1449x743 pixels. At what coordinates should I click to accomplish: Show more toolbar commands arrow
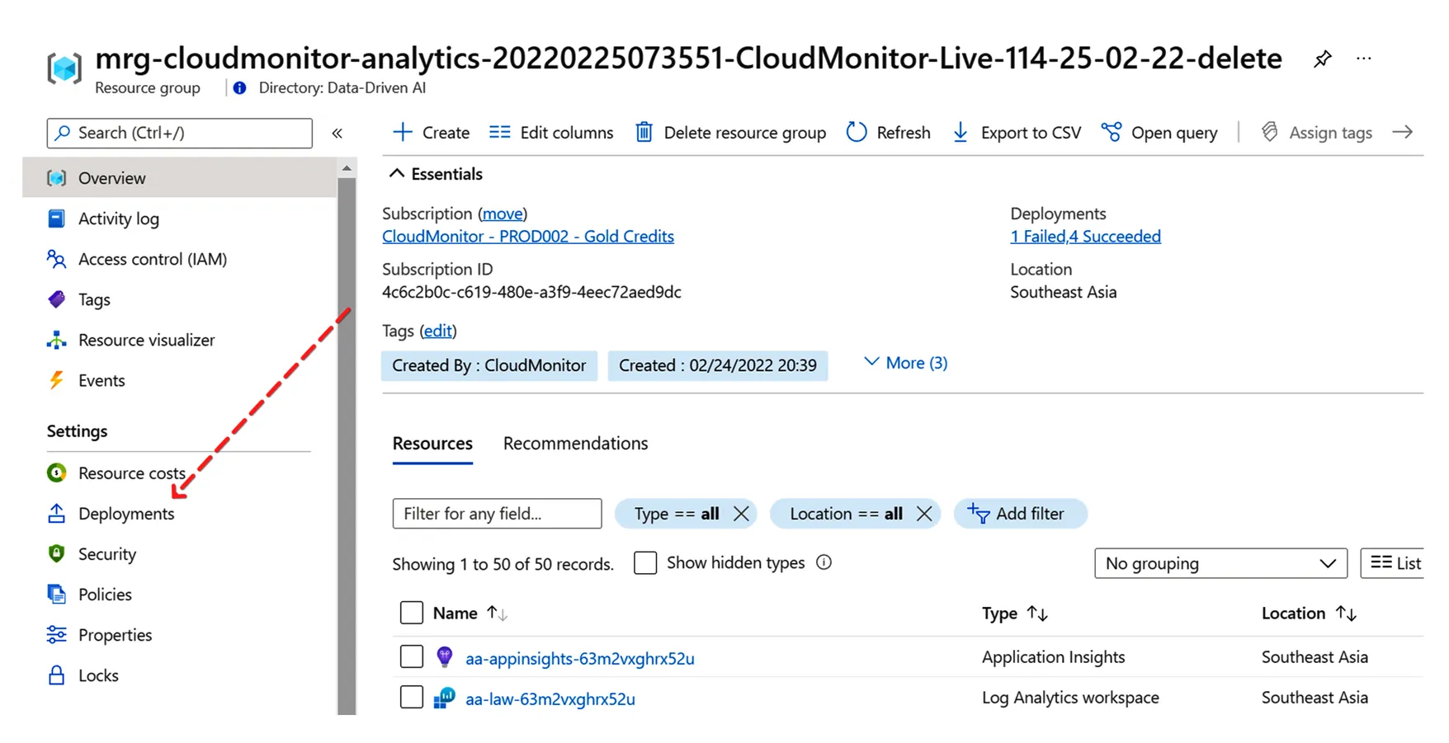pyautogui.click(x=1402, y=132)
